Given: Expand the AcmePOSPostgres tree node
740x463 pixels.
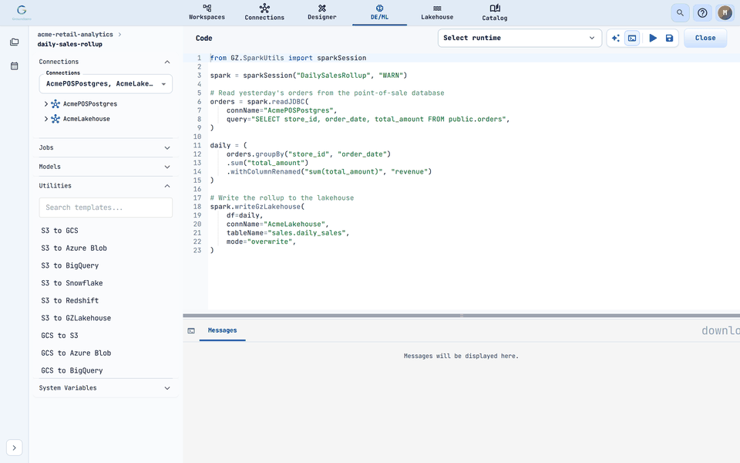Looking at the screenshot, I should click(45, 103).
